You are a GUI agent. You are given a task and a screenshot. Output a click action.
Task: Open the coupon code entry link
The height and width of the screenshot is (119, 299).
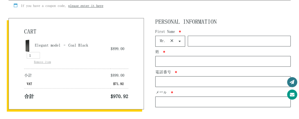click(86, 6)
